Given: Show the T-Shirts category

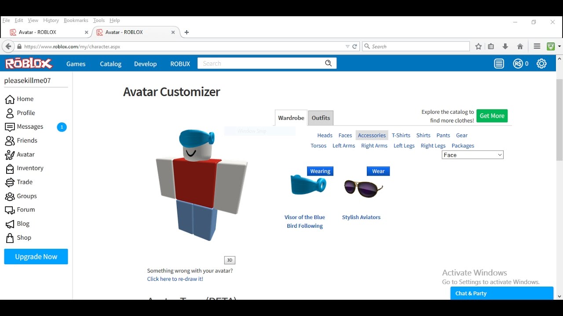Looking at the screenshot, I should click(401, 136).
